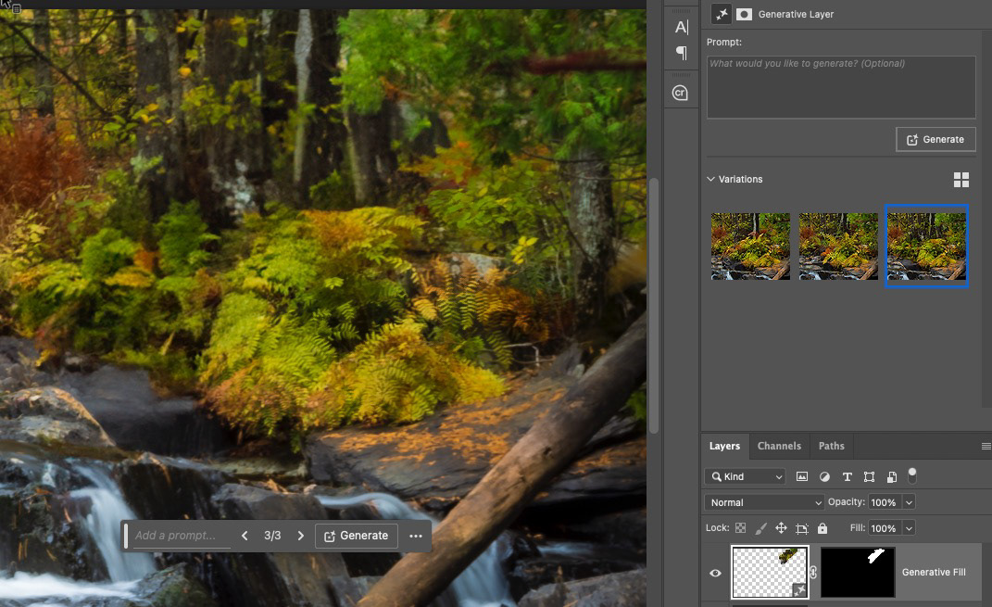This screenshot has height=607, width=992.
Task: Select the first variation thumbnail
Action: [750, 247]
